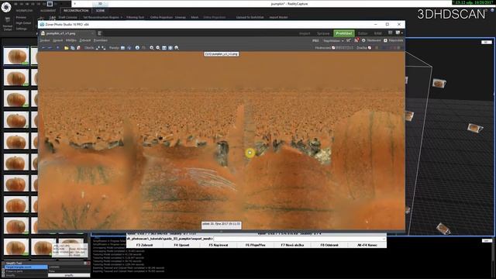Select the second pumpkin thumbnail in image list
The height and width of the screenshot is (279, 496).
pyautogui.click(x=16, y=77)
